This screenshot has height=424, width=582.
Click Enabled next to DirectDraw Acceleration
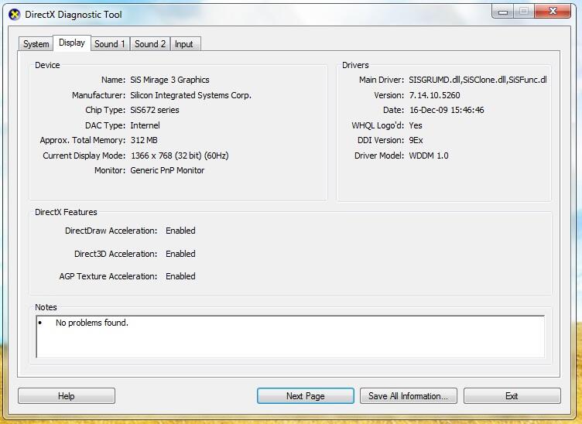(x=180, y=231)
